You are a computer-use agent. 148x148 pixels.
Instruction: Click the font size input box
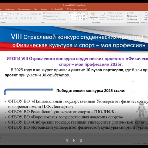(x=5, y=14)
